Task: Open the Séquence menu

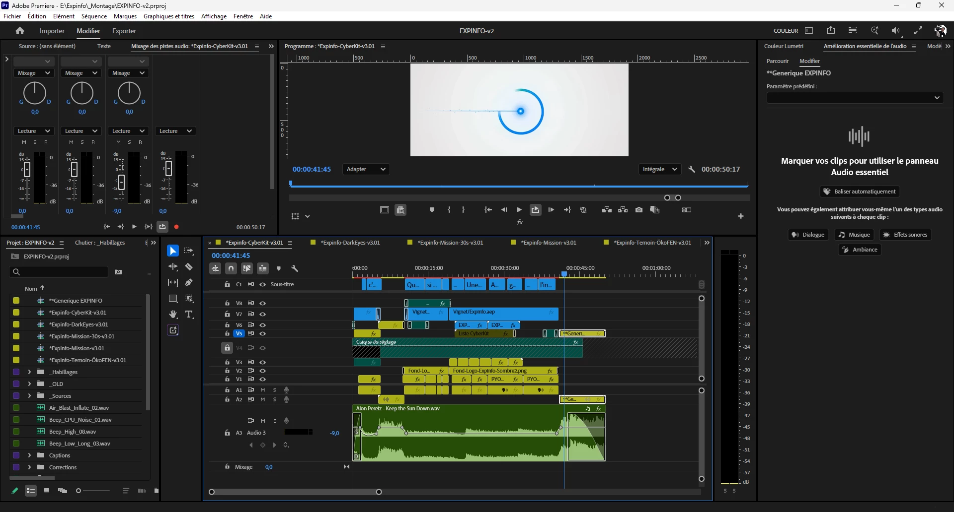Action: click(x=94, y=16)
